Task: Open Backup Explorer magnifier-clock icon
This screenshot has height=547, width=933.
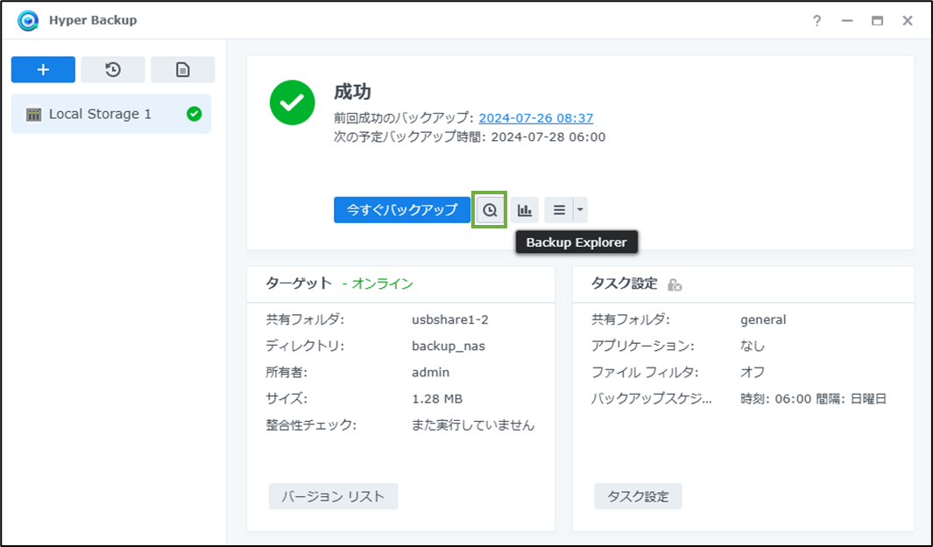Action: 490,210
